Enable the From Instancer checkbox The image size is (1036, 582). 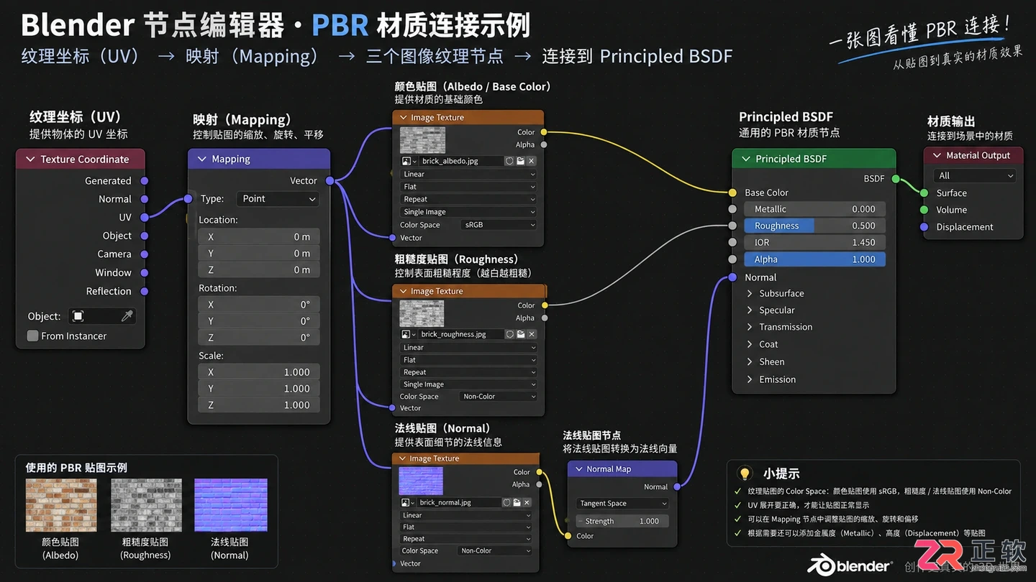32,336
